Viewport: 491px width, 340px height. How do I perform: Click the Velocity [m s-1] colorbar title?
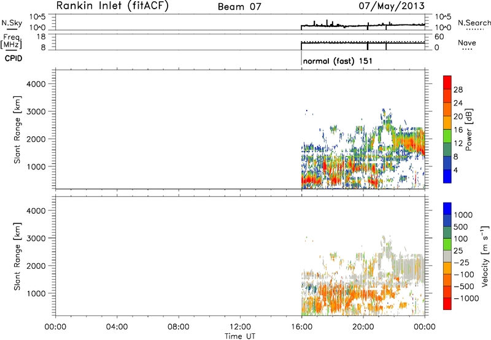tap(485, 256)
